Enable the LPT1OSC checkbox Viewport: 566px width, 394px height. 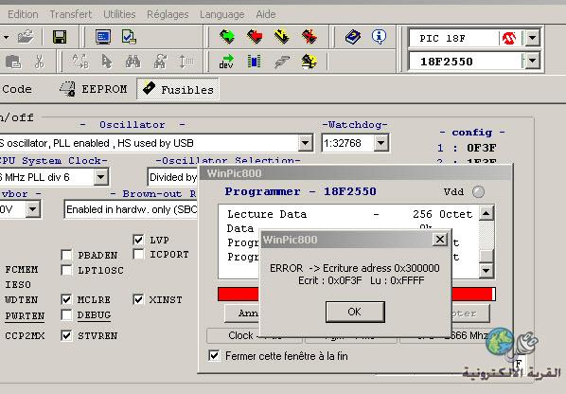pyautogui.click(x=66, y=270)
